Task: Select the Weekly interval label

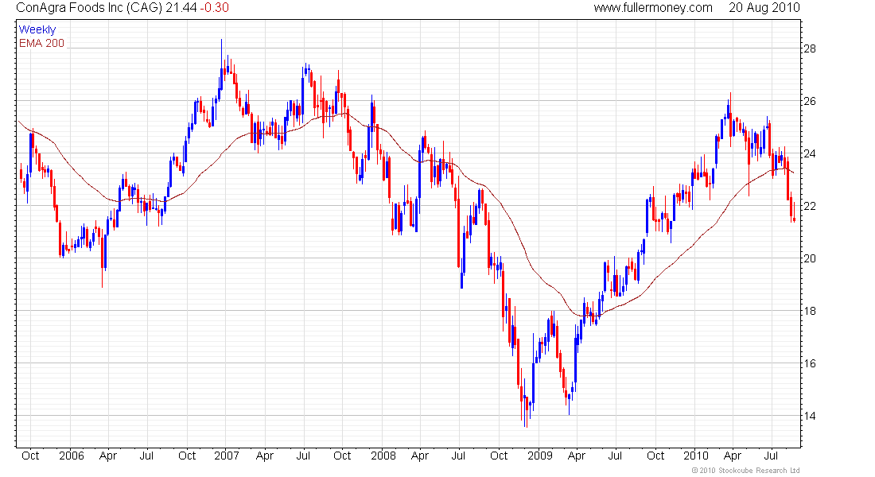Action: [37, 29]
